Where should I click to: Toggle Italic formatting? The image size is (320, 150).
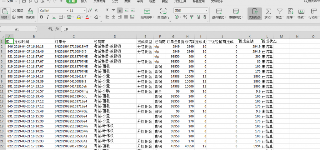point(48,17)
